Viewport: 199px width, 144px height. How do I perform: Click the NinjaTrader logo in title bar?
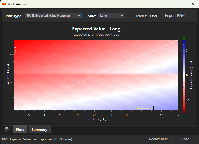click(x=4, y=4)
